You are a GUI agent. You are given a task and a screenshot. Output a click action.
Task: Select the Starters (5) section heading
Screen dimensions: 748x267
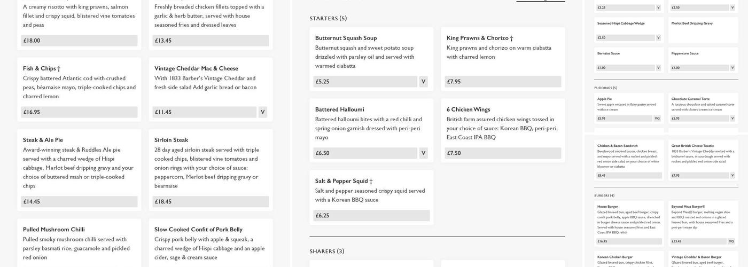coord(328,19)
